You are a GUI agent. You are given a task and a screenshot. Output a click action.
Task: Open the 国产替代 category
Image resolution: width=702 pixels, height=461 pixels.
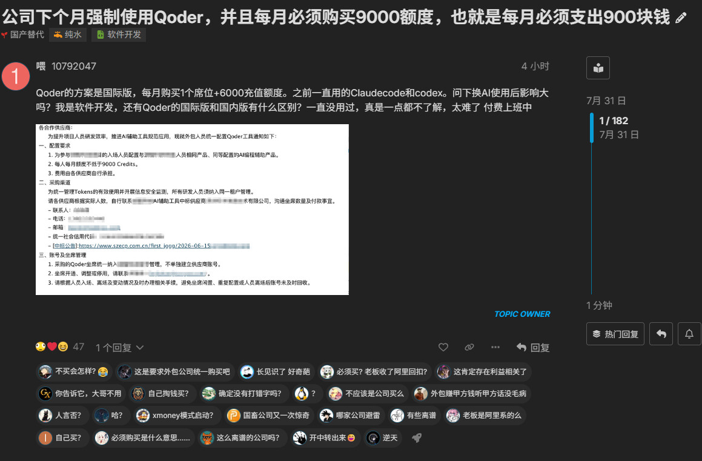click(x=22, y=35)
